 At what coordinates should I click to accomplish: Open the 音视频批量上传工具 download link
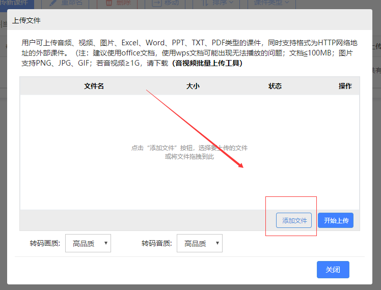208,63
